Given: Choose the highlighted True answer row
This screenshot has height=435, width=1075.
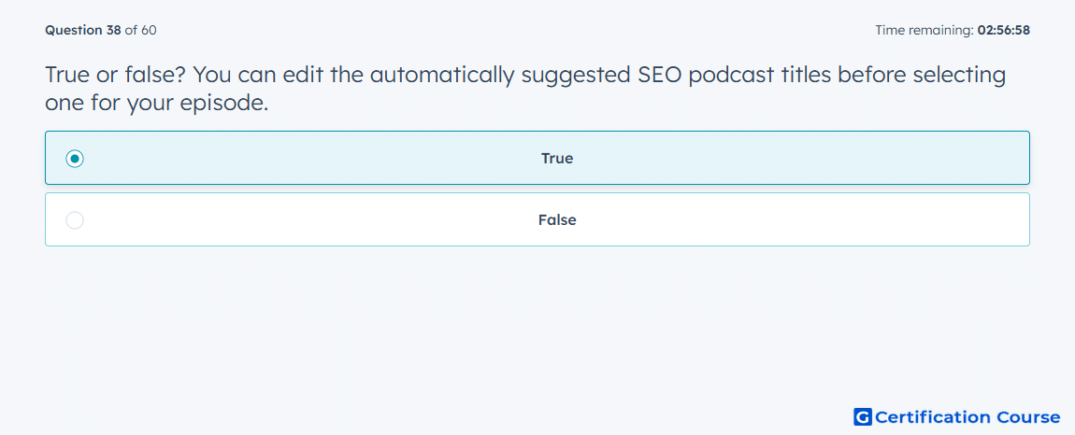Looking at the screenshot, I should point(537,158).
